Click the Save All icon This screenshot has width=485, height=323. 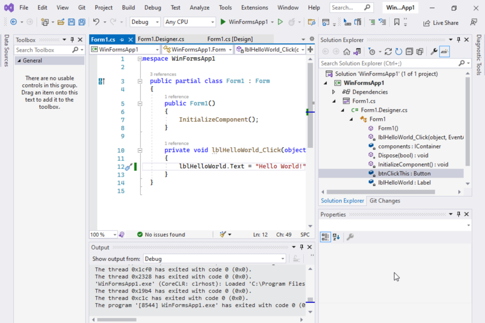tap(82, 22)
